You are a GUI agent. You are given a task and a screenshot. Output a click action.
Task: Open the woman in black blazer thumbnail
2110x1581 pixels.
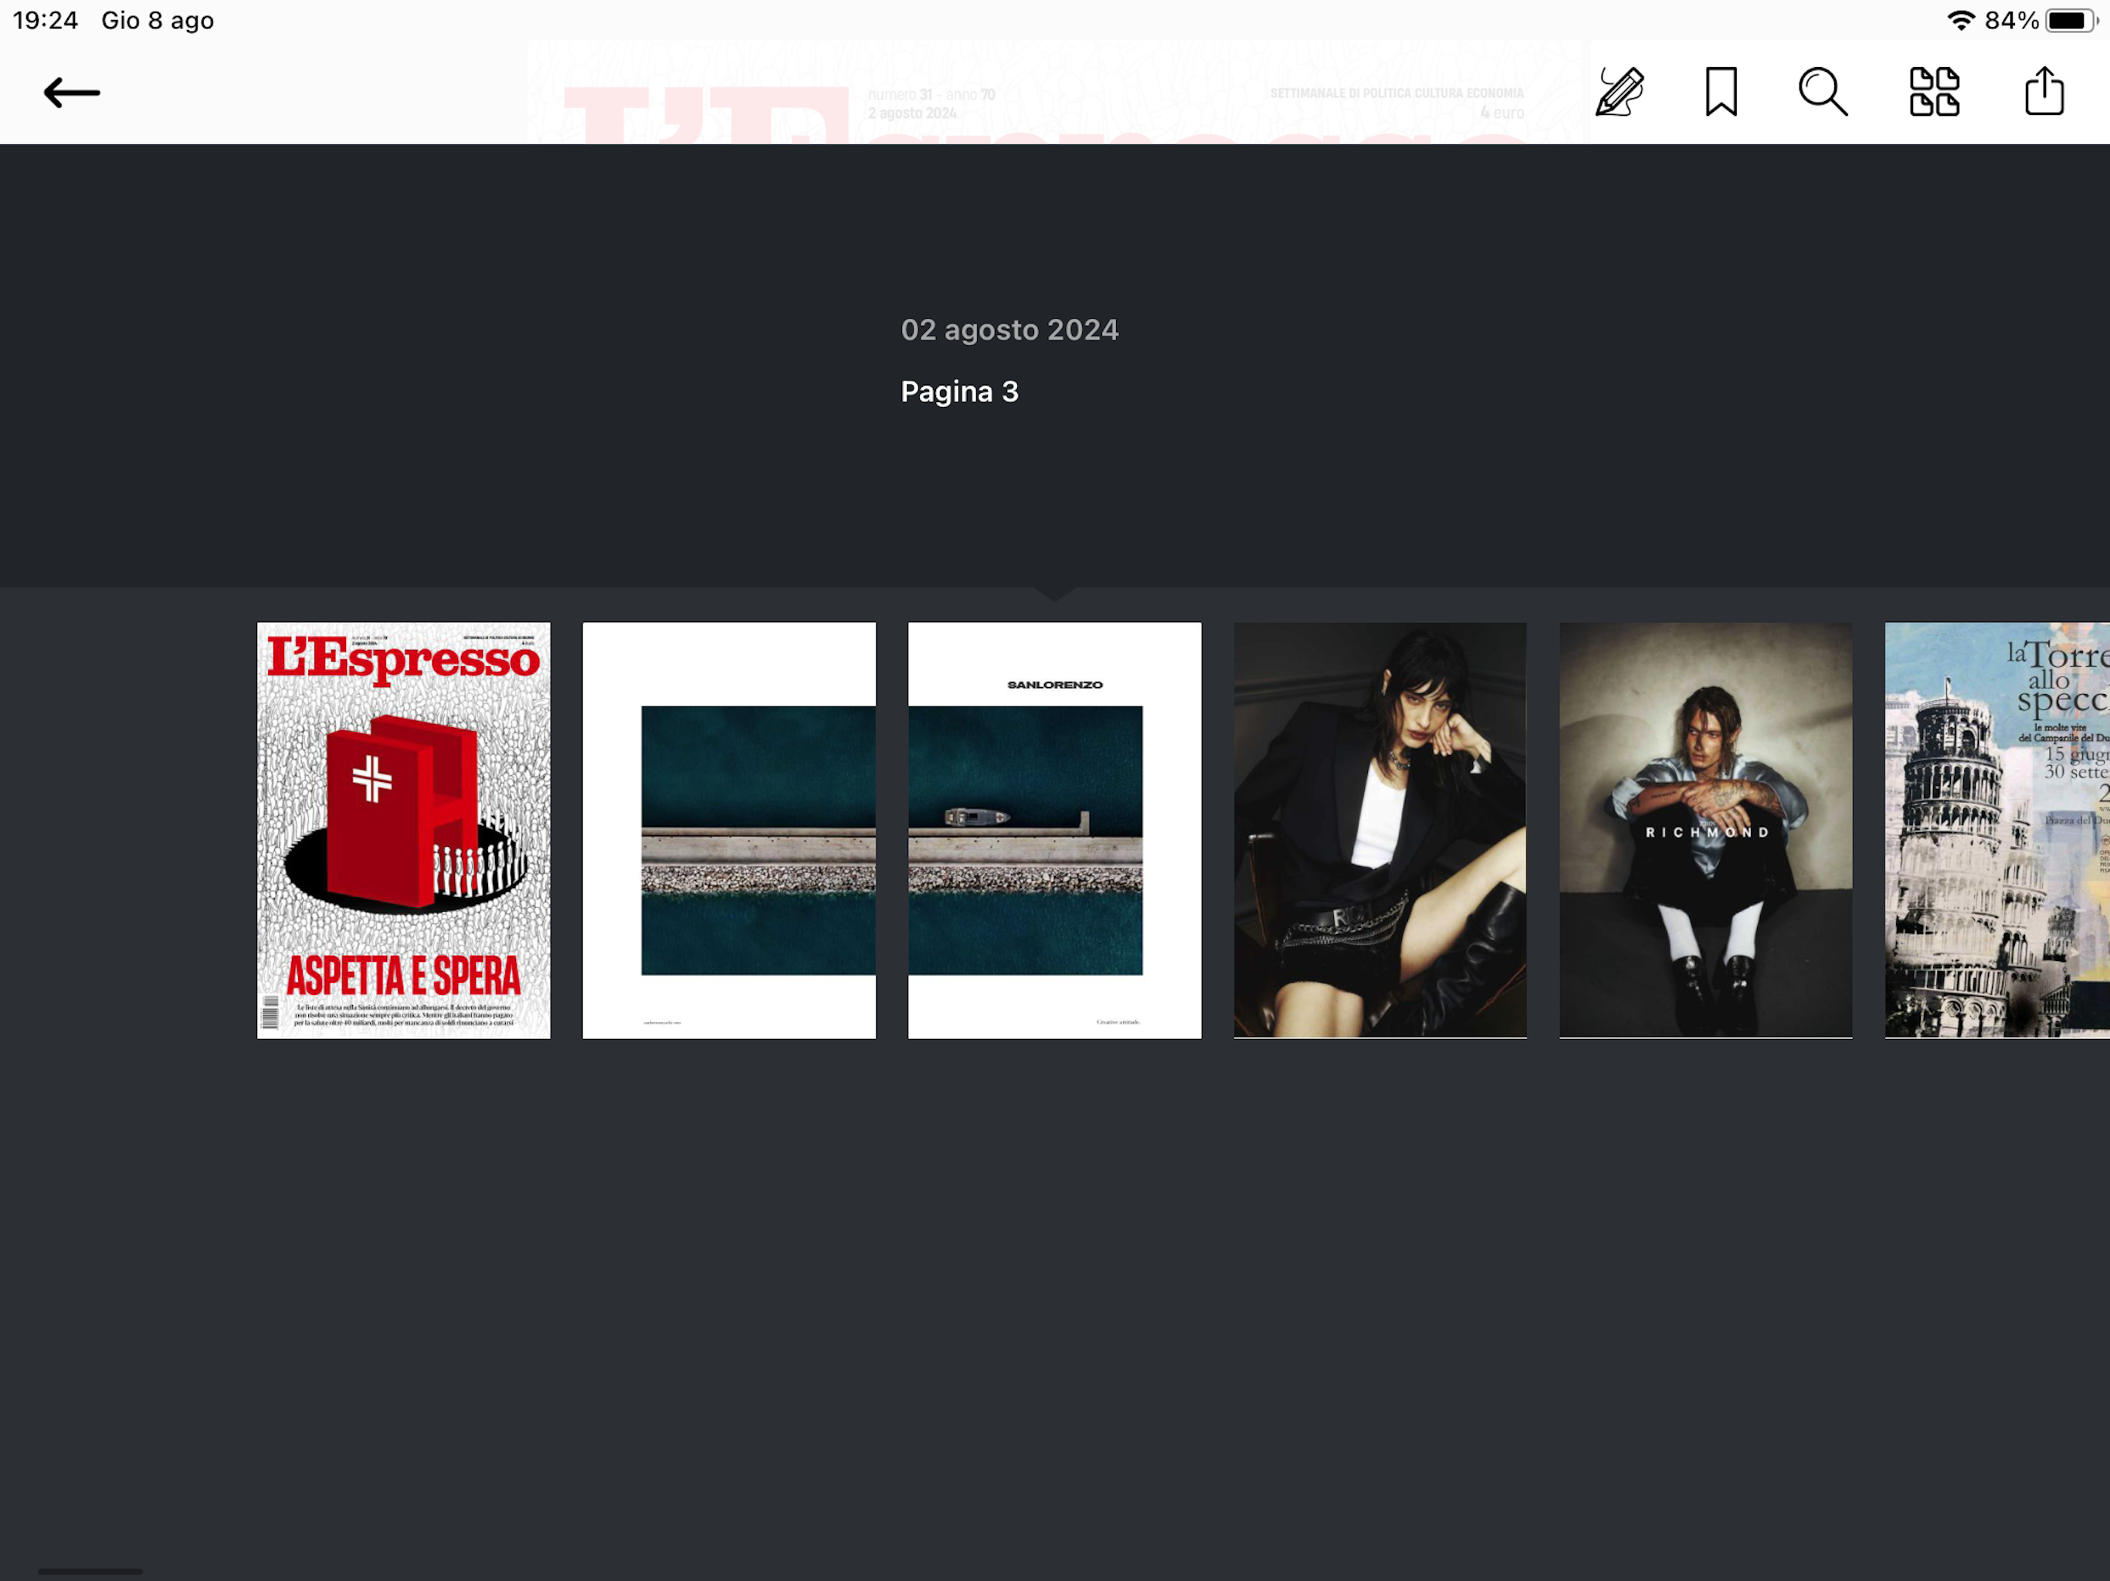1379,830
